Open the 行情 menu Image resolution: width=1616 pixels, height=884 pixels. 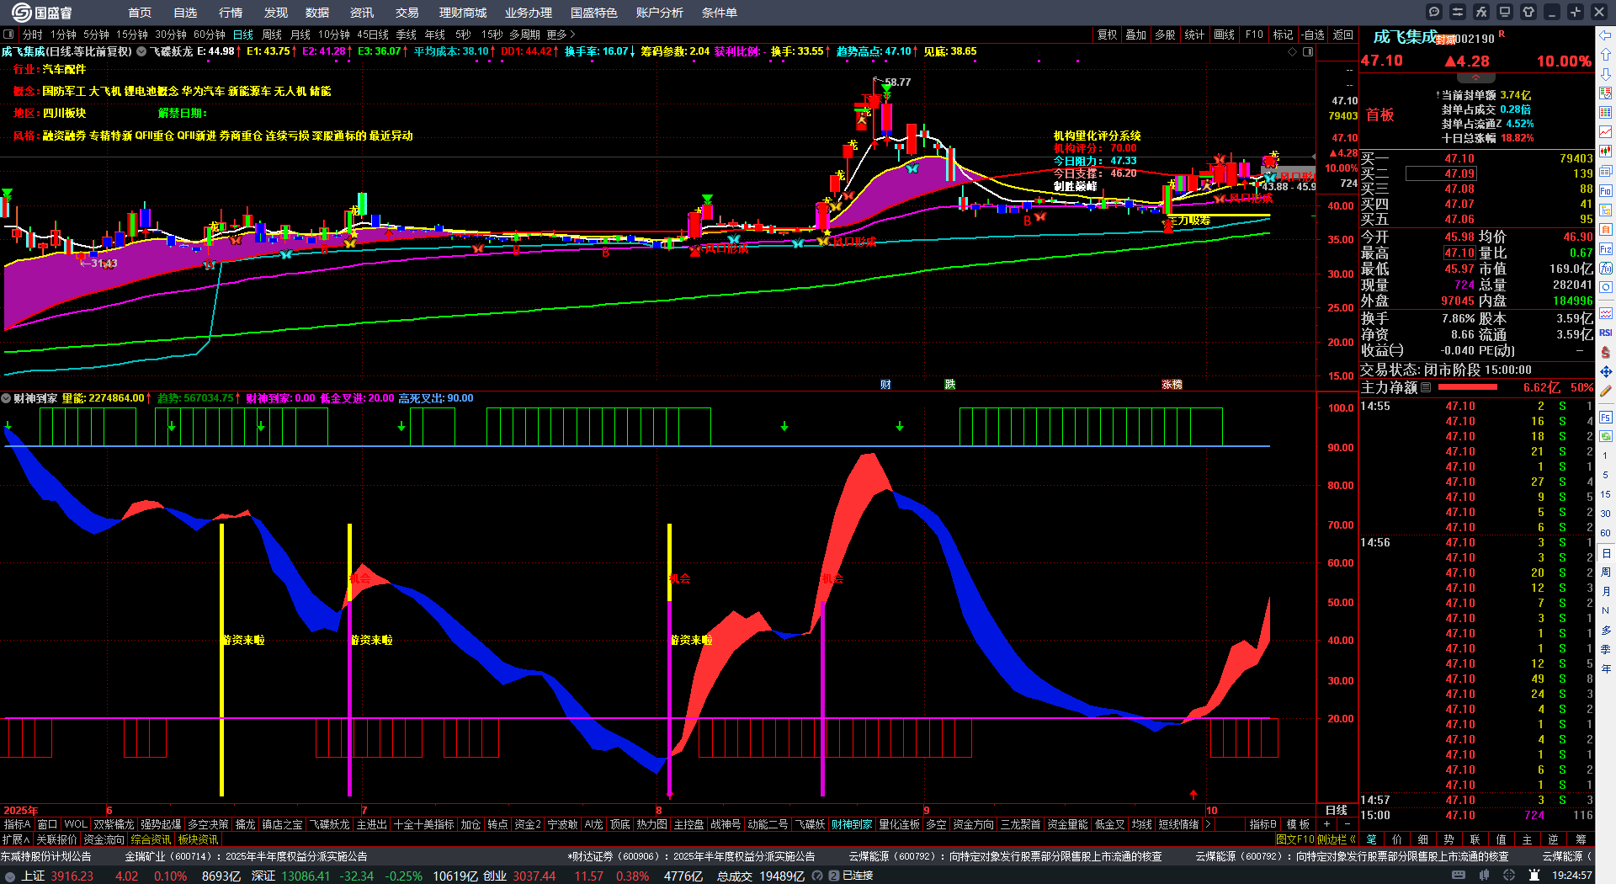click(x=231, y=13)
